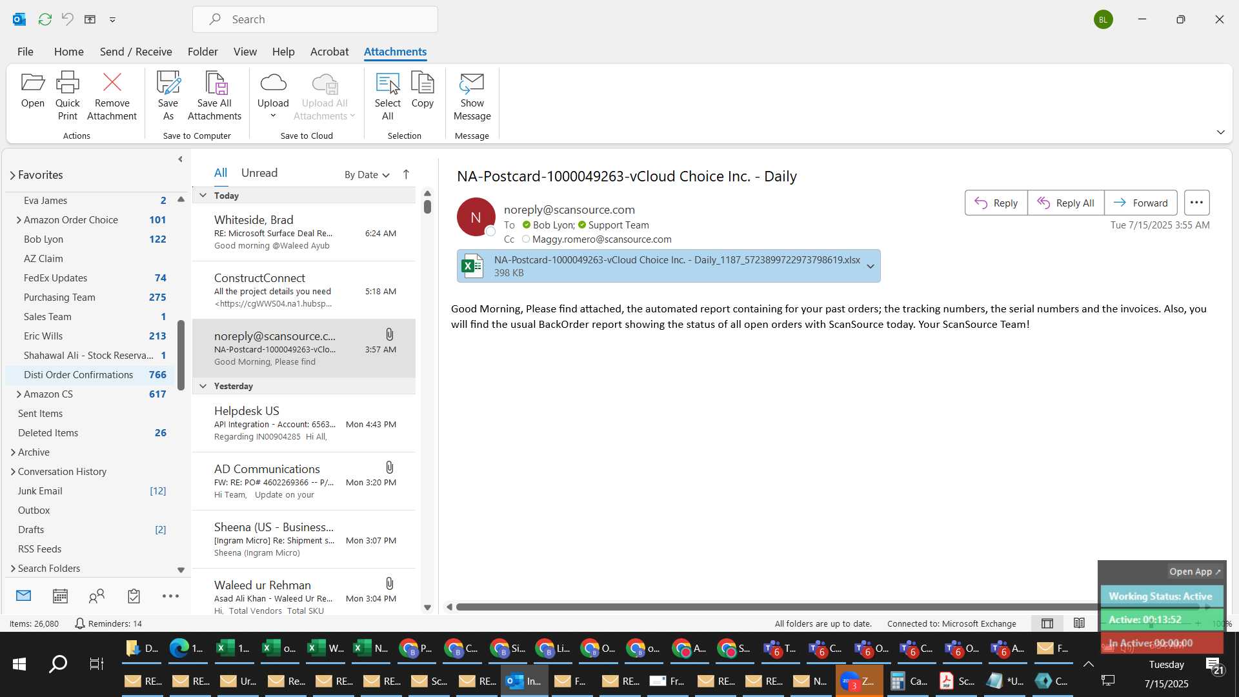The image size is (1239, 697).
Task: Click message list vertical scrollbar thumb
Action: (x=427, y=207)
